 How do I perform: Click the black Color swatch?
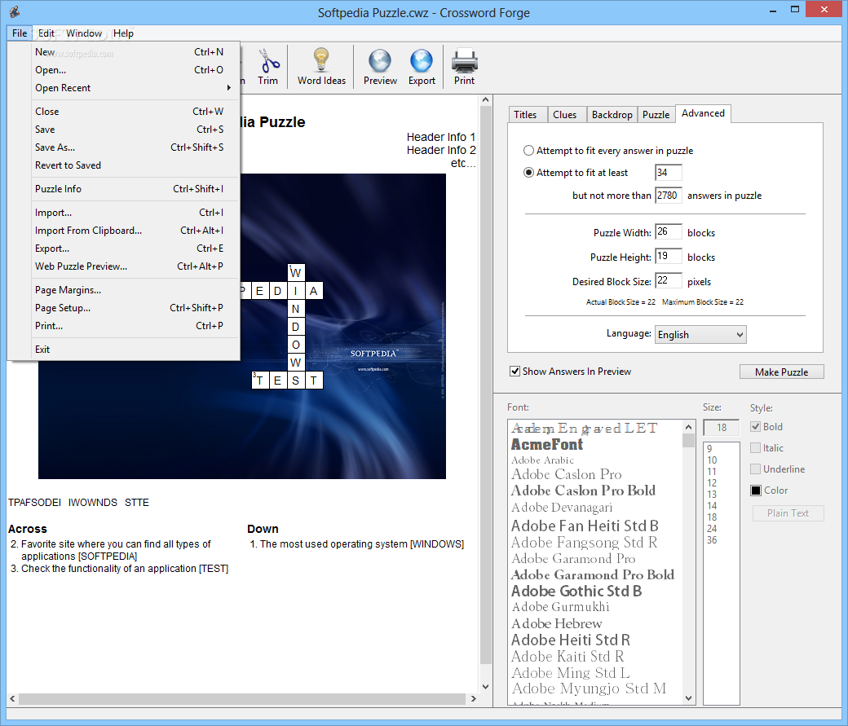pos(756,491)
